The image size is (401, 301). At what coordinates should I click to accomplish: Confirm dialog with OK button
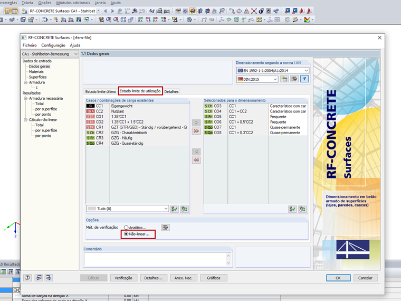pyautogui.click(x=338, y=278)
